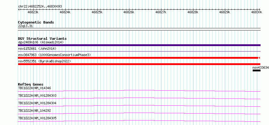Click the thin purple nsv1152661 variant line
Viewport: 269px width, 125px height.
coord(139,51)
